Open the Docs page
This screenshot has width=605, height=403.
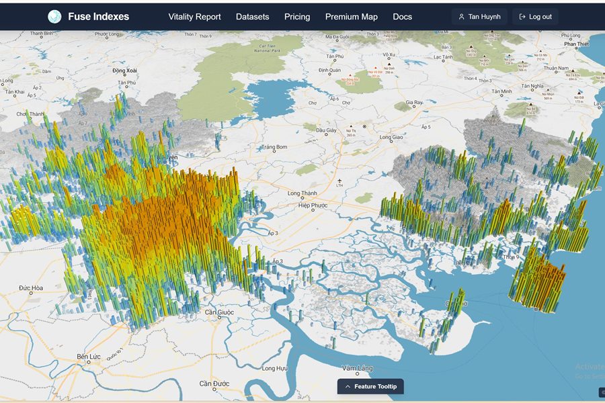pos(402,17)
